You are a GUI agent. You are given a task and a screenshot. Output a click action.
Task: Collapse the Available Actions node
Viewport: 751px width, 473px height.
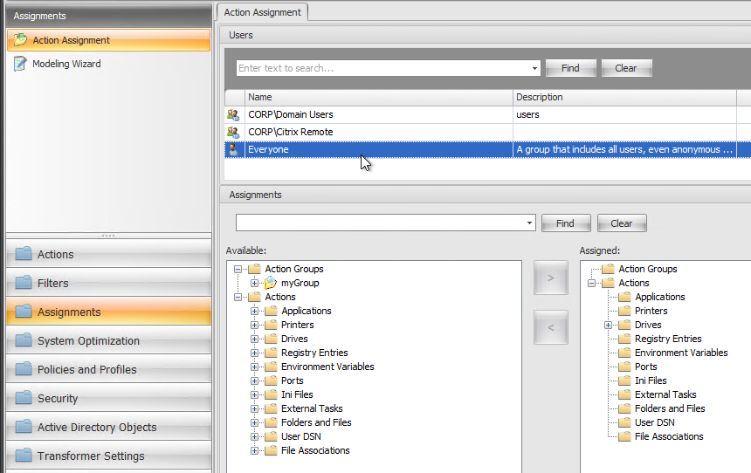(238, 297)
